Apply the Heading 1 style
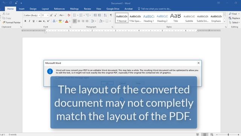Screen dimensions: 241x136 tap(149, 18)
